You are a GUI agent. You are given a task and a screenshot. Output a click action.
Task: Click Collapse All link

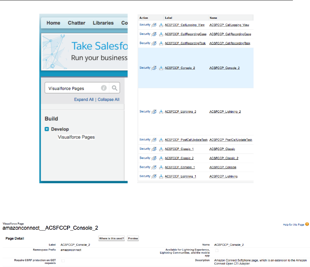pyautogui.click(x=108, y=99)
